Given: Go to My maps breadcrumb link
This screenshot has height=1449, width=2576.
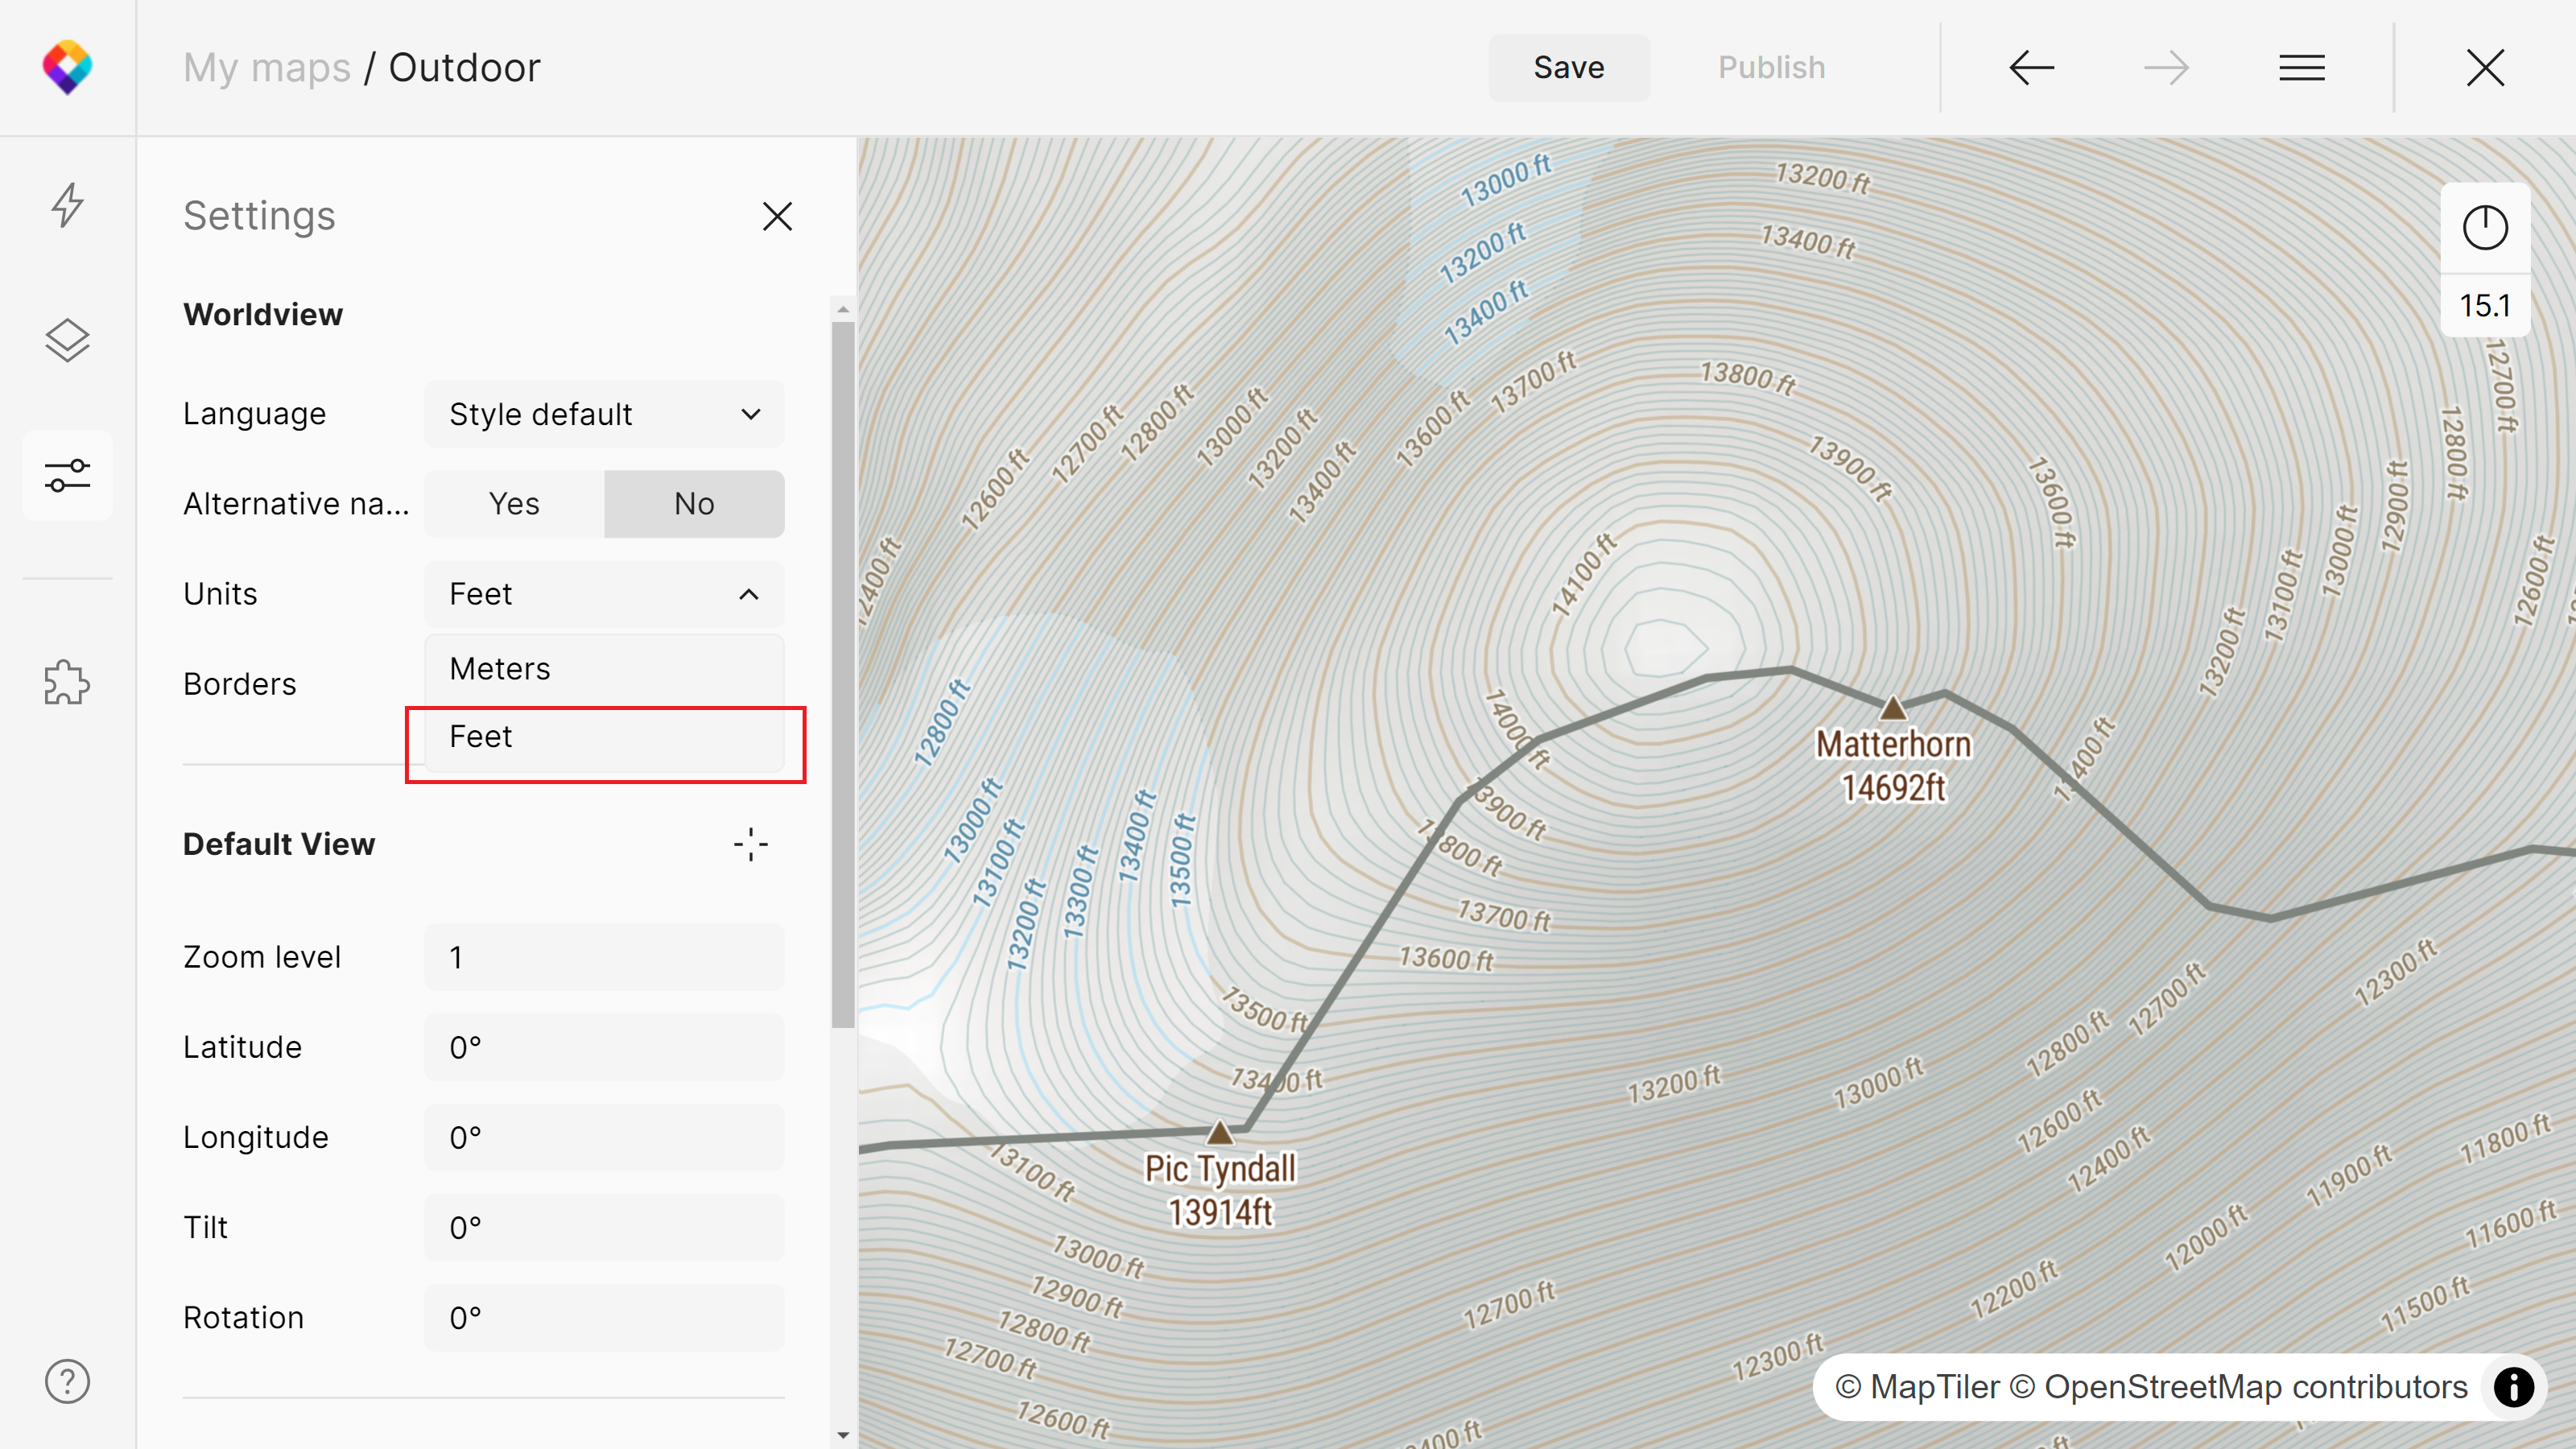Looking at the screenshot, I should tap(266, 67).
